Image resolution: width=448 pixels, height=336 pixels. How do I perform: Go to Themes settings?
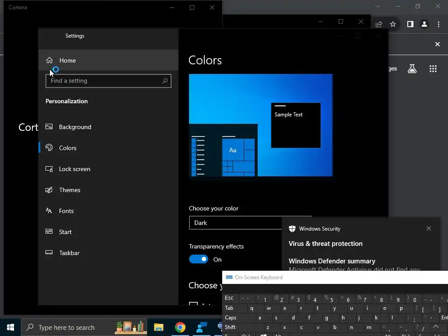(x=108, y=190)
